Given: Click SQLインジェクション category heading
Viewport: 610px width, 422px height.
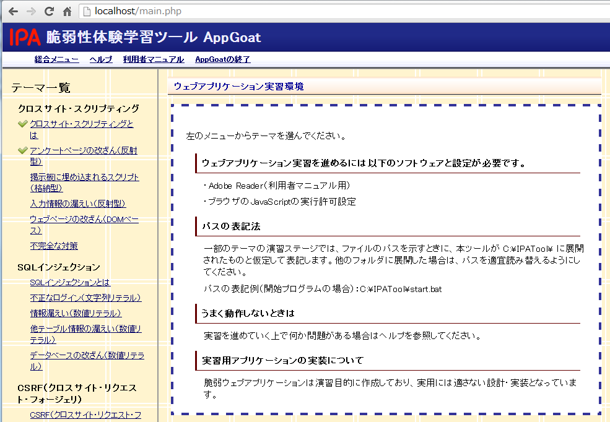Looking at the screenshot, I should (59, 267).
